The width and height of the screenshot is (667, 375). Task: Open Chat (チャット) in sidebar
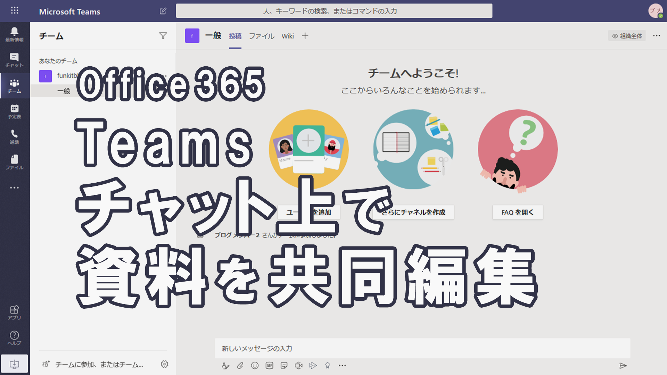click(x=14, y=60)
